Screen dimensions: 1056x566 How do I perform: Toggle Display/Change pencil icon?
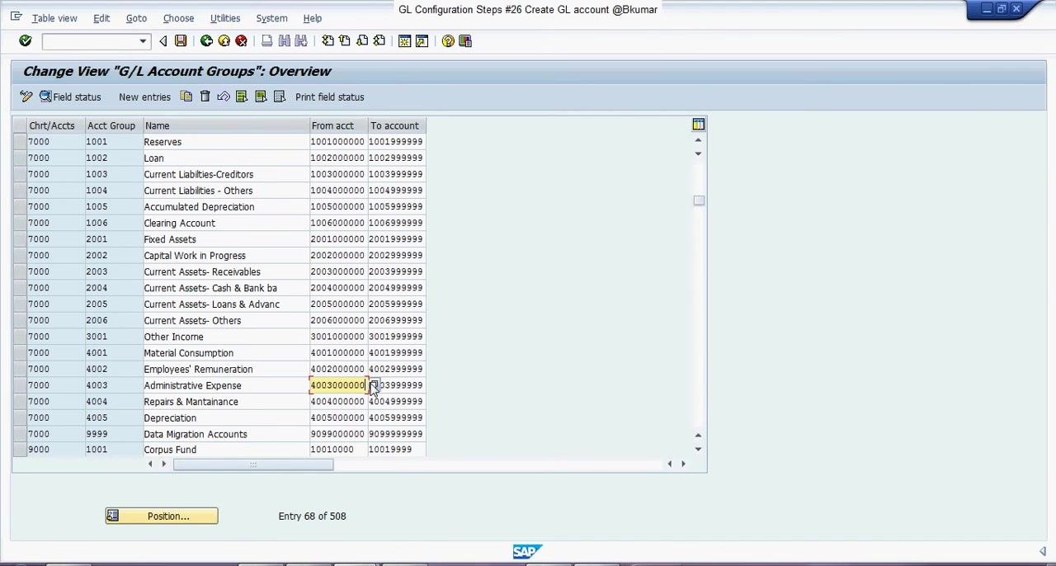pyautogui.click(x=26, y=97)
